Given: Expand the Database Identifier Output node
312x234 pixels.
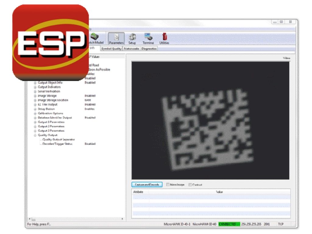Looking at the screenshot, I should click(x=35, y=118).
